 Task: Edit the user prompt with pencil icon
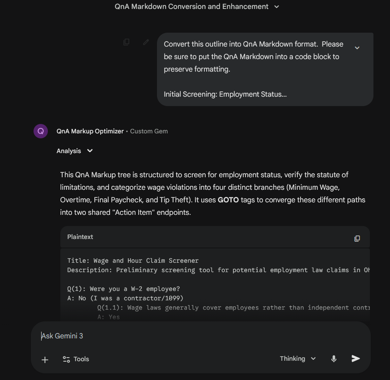[145, 42]
